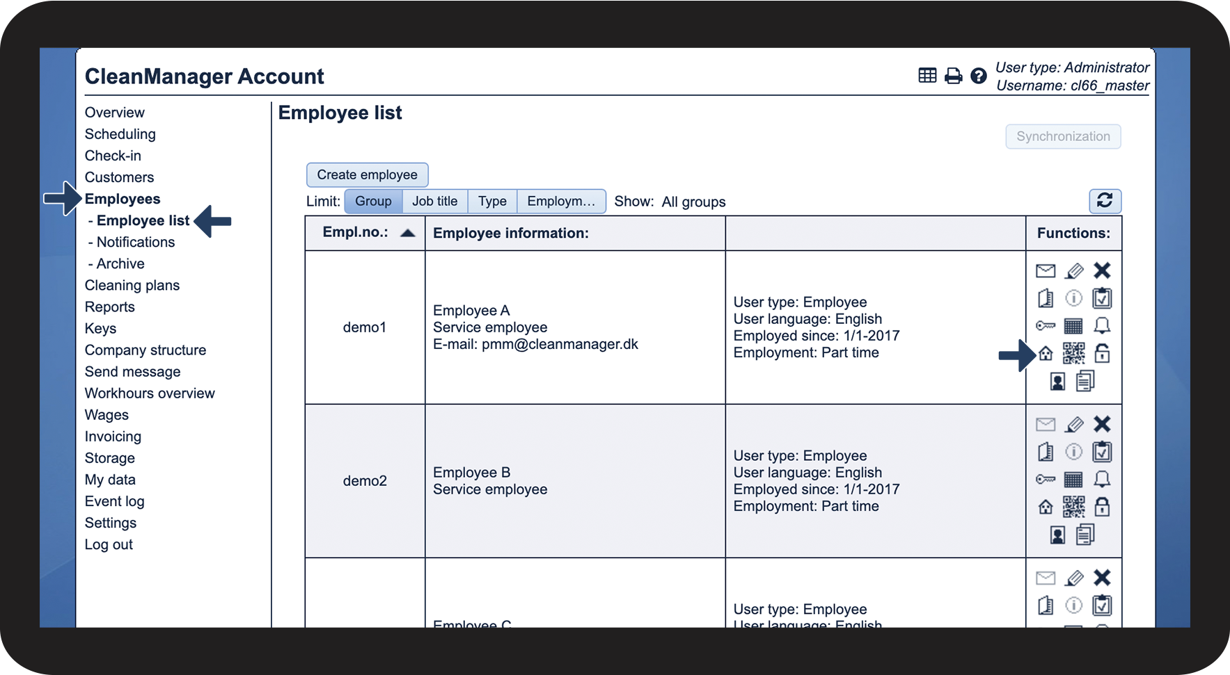This screenshot has width=1230, height=675.
Task: Edit Employee A with the pencil icon
Action: [x=1074, y=270]
